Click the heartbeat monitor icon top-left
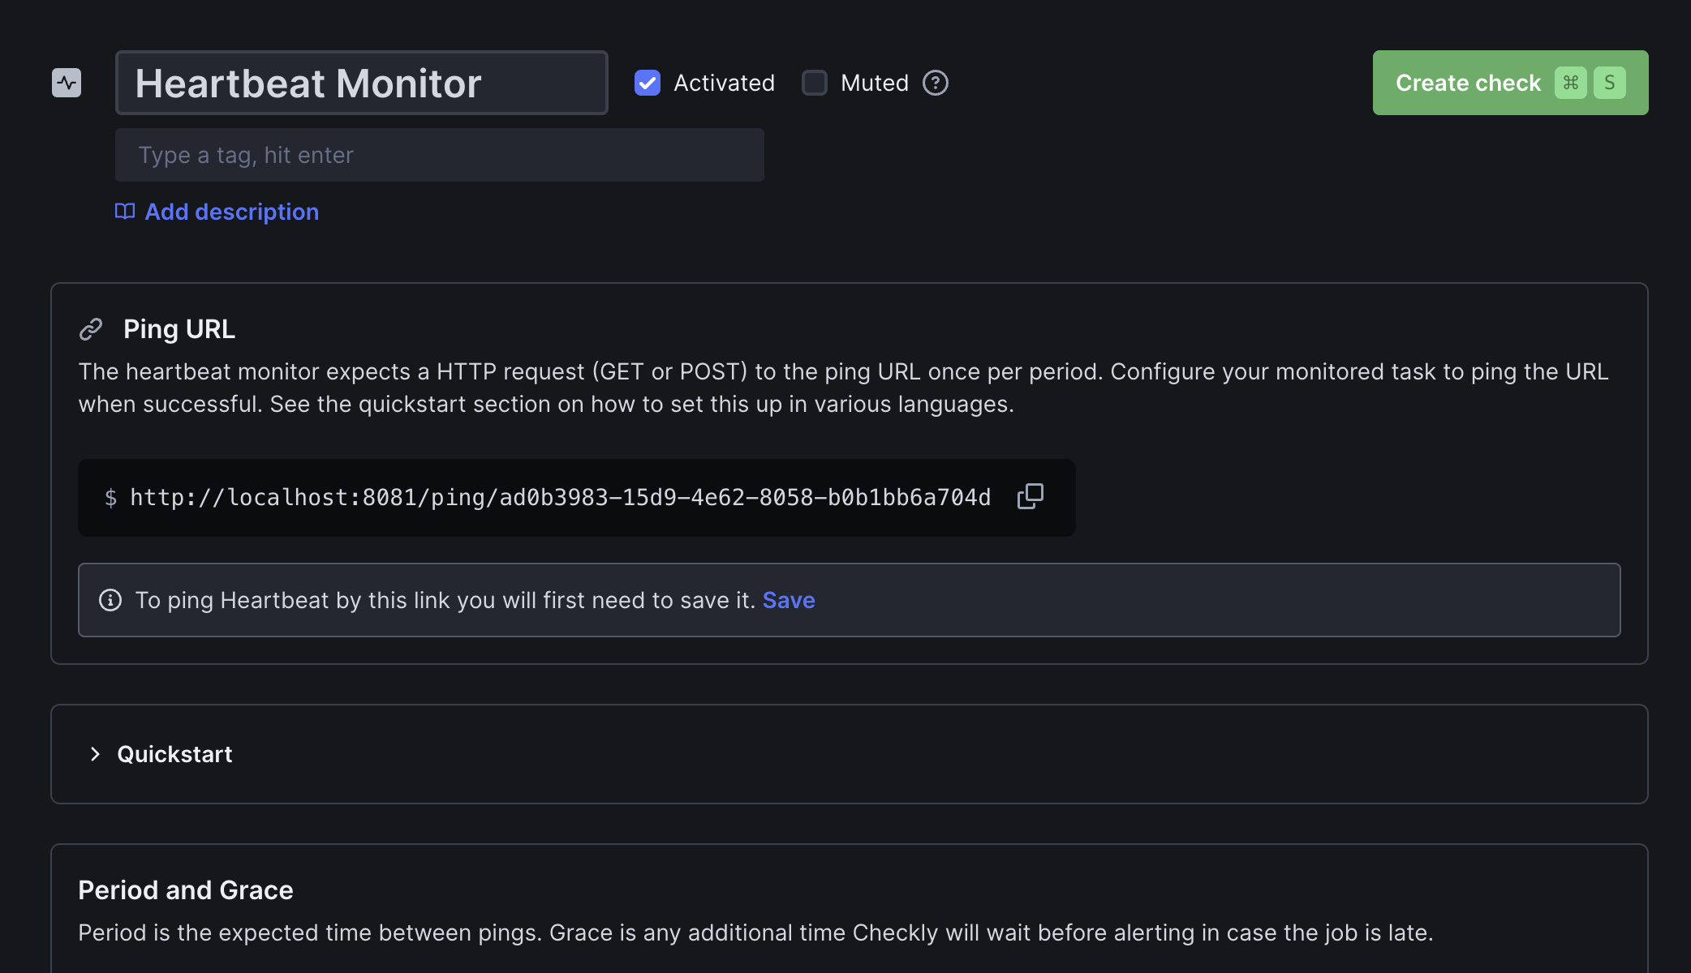 [x=68, y=82]
